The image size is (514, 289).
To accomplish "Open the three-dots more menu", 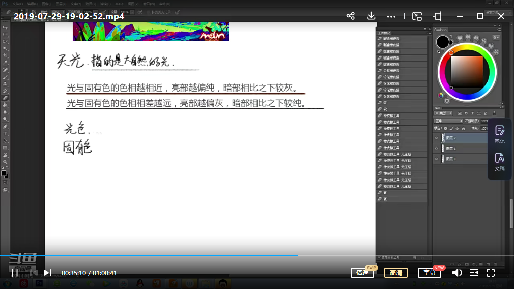I will (x=391, y=16).
